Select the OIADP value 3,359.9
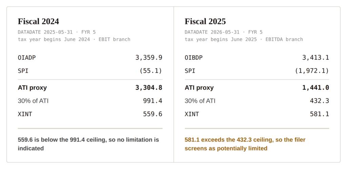Viewport: 347px width, 169px height. [x=149, y=58]
